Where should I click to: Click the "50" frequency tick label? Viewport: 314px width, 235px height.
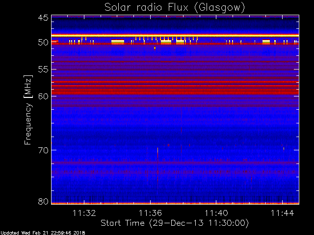point(43,43)
